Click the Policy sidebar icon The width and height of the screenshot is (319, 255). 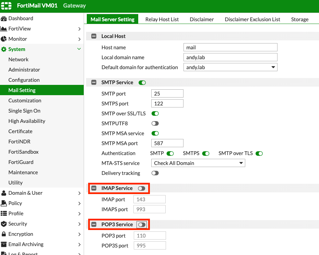4,203
